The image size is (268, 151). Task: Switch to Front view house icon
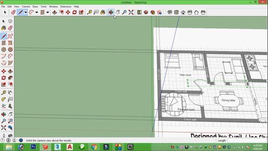[183, 12]
